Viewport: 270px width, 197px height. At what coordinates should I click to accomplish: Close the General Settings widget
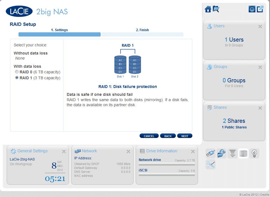click(64, 151)
